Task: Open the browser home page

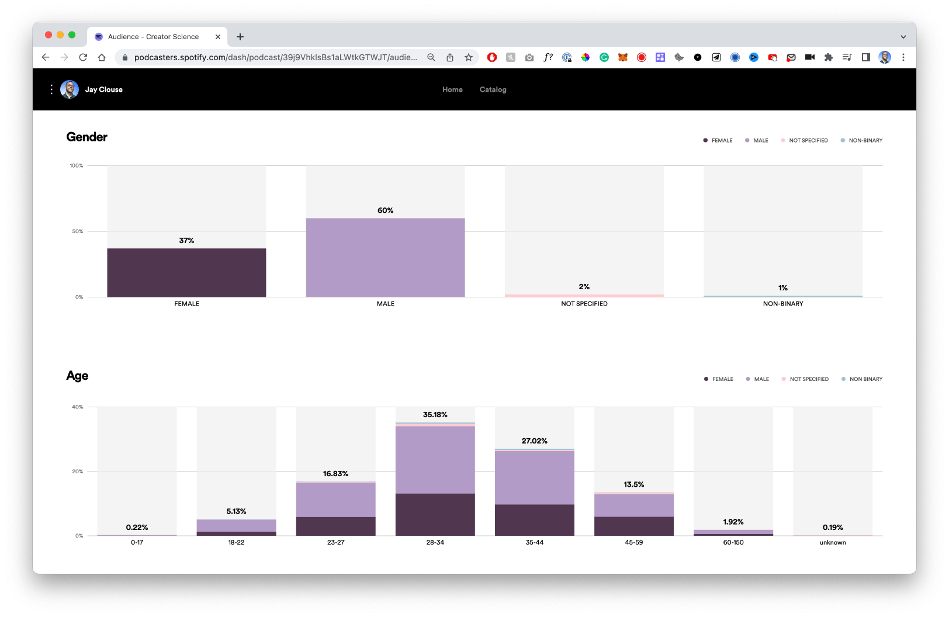Action: pos(102,57)
